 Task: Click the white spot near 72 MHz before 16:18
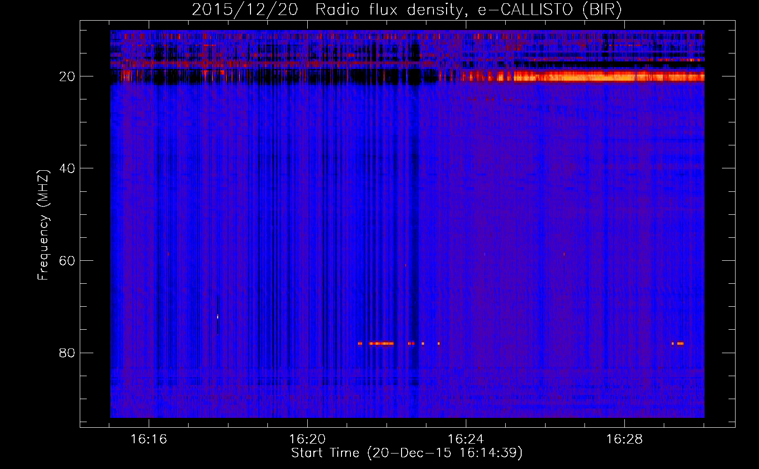click(218, 317)
